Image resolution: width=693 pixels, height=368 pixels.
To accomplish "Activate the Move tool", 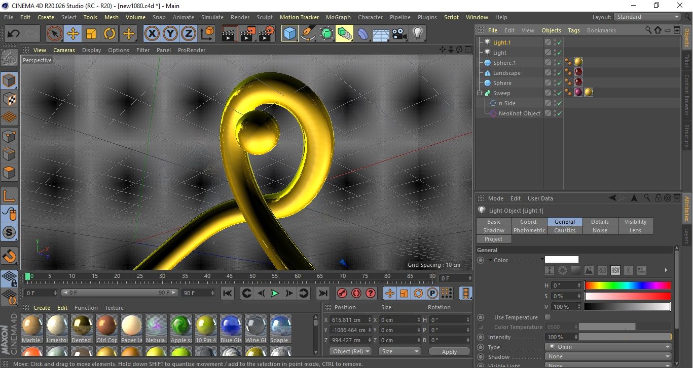I will click(x=73, y=34).
